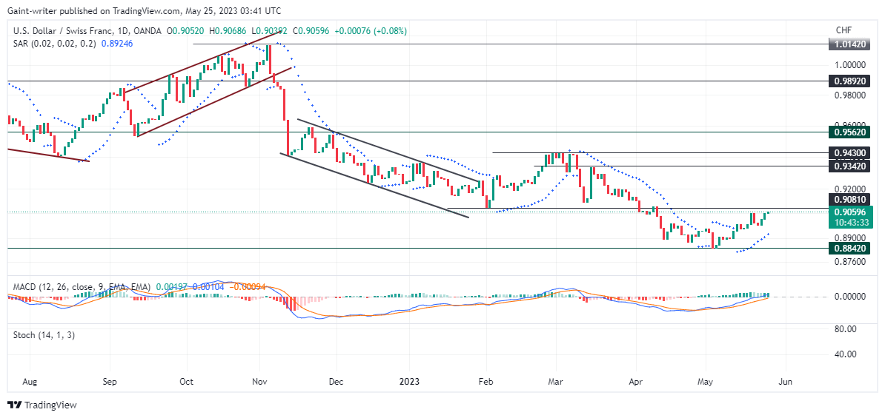This screenshot has width=885, height=418.
Task: Select the dark green 0.88420 support label
Action: tap(849, 248)
